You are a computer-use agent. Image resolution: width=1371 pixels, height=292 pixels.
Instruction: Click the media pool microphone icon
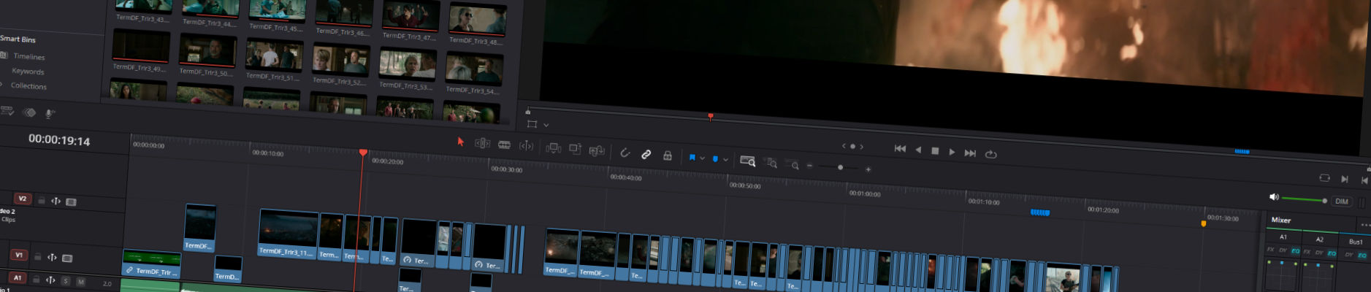click(50, 113)
